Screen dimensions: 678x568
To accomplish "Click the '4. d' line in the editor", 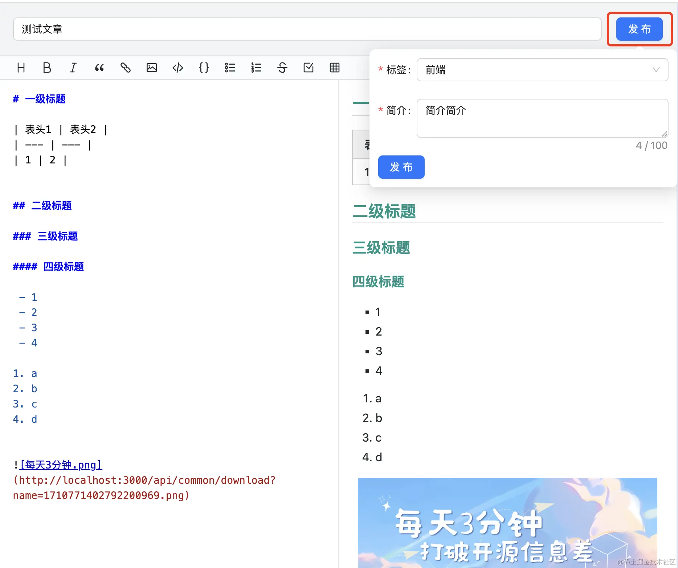I will tap(25, 419).
